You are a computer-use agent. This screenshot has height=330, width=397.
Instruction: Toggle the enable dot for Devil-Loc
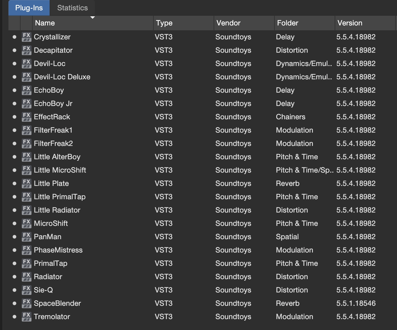[x=14, y=64]
